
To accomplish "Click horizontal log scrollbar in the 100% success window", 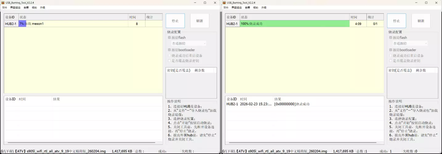I will click(x=303, y=143).
